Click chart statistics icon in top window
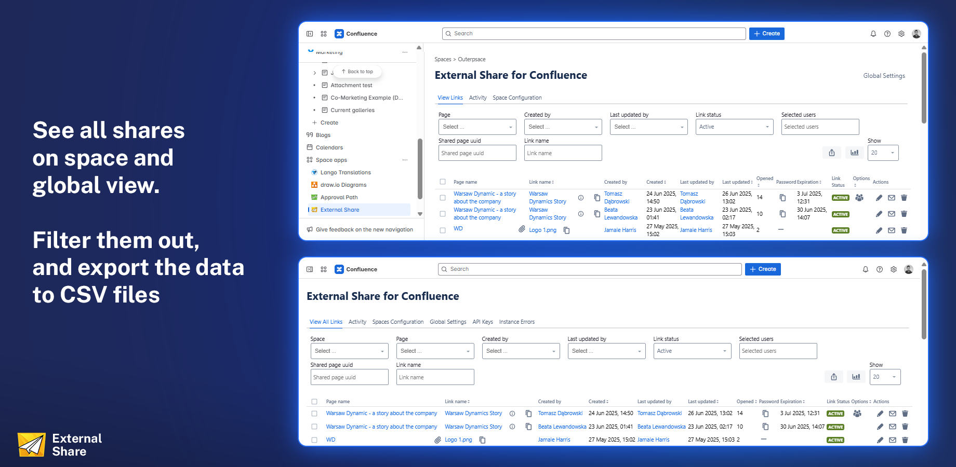This screenshot has height=467, width=956. pyautogui.click(x=855, y=153)
